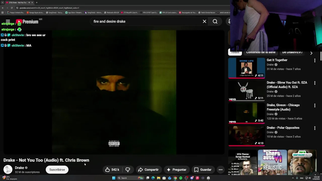This screenshot has width=322, height=181.
Task: Open 'Happy Cristiano Ro...' bookmark
Action: tap(16, 13)
